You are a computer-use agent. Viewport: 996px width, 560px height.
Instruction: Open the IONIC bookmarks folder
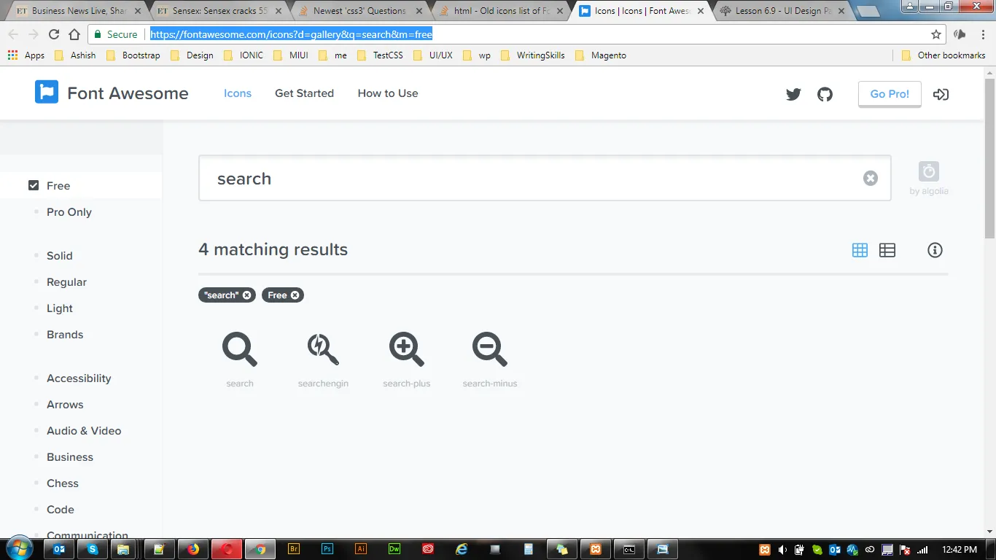click(x=244, y=55)
